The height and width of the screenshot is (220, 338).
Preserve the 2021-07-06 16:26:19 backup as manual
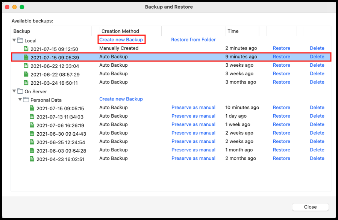tap(193, 124)
